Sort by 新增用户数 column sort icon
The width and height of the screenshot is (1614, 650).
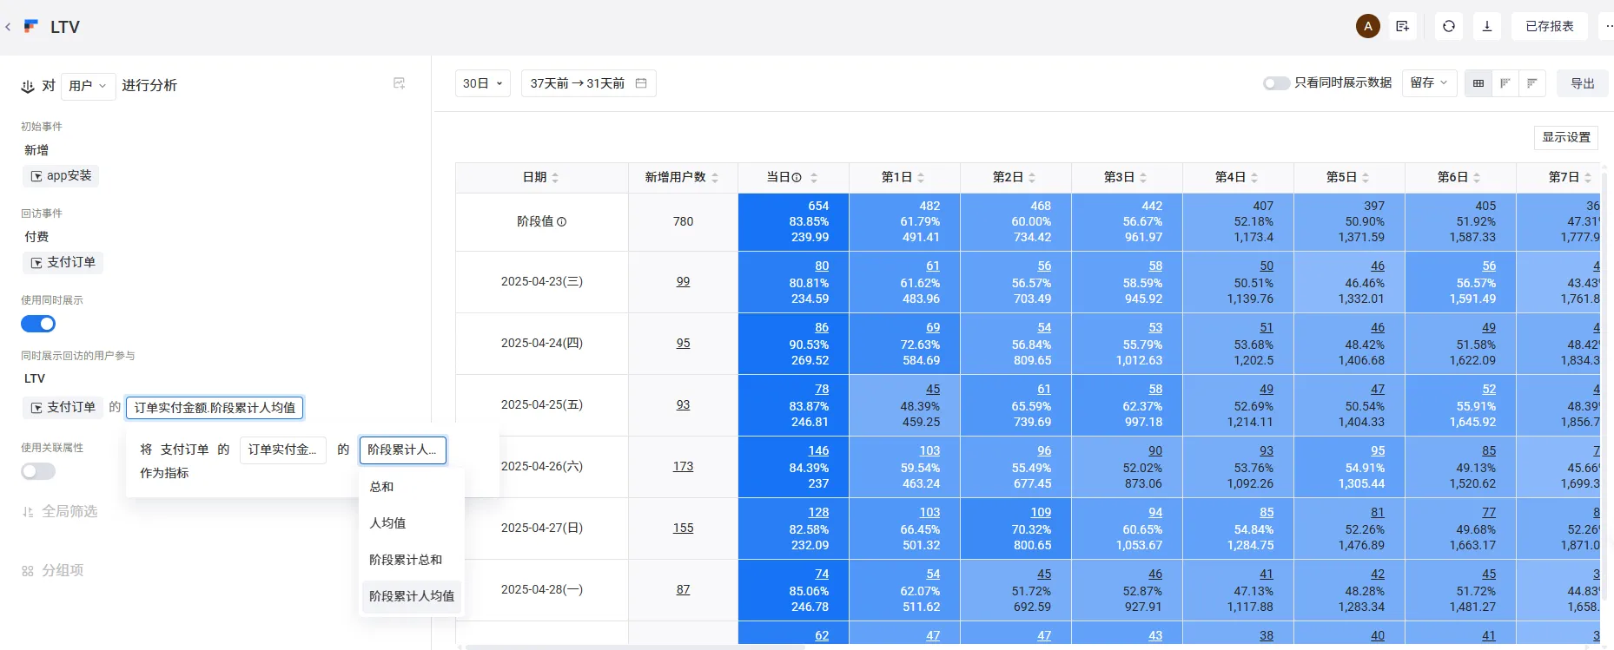[x=715, y=178]
